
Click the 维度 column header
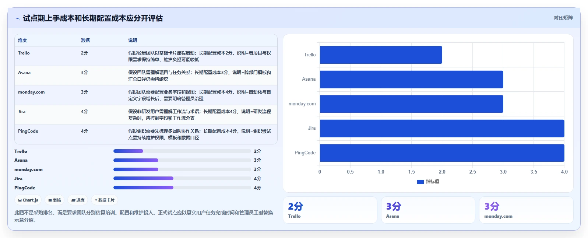[22, 41]
